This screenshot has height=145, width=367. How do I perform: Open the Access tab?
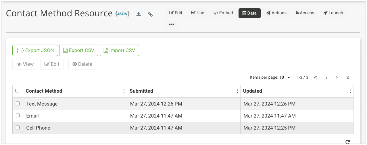coord(305,13)
